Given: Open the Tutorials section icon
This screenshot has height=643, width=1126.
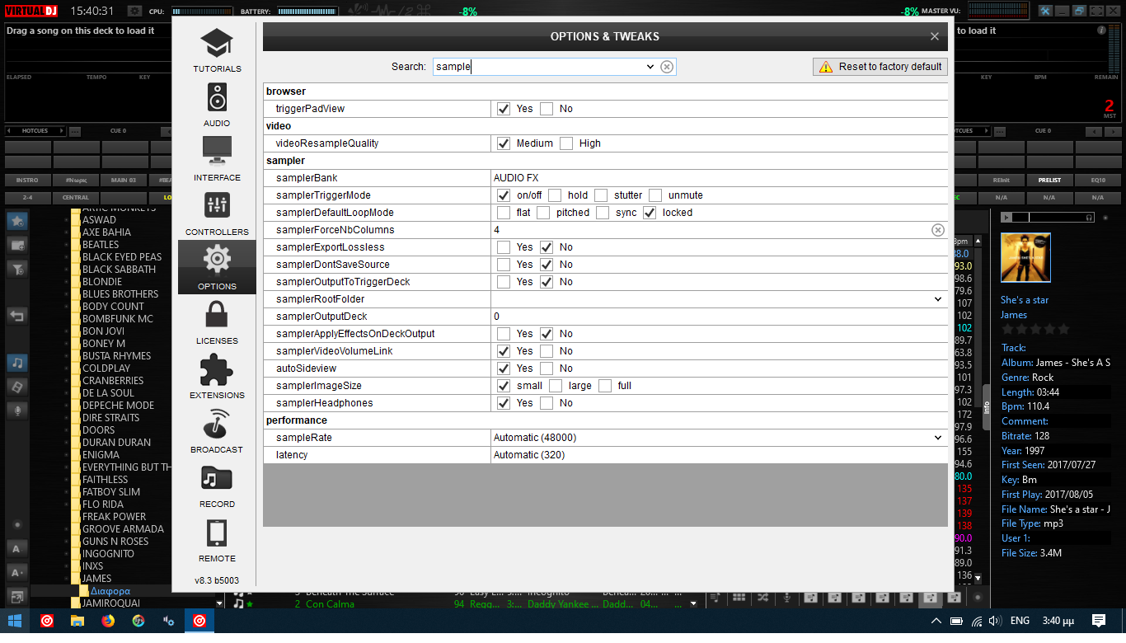Looking at the screenshot, I should tap(217, 43).
